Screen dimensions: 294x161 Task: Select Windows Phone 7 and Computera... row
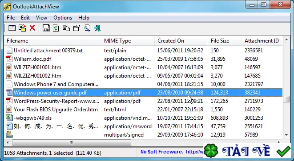pos(143,84)
